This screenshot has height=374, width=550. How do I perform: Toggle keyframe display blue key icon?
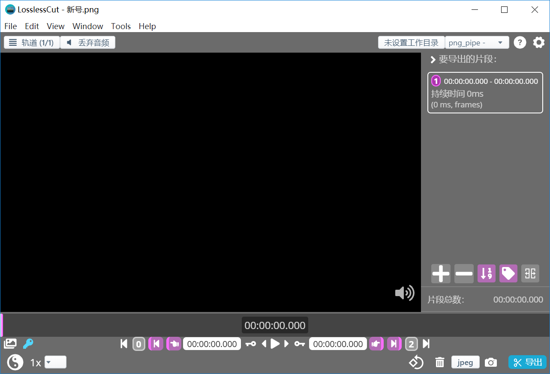pos(28,343)
